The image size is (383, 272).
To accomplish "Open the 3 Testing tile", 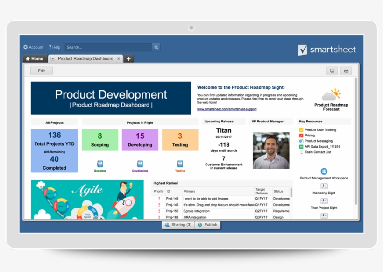I will 180,140.
